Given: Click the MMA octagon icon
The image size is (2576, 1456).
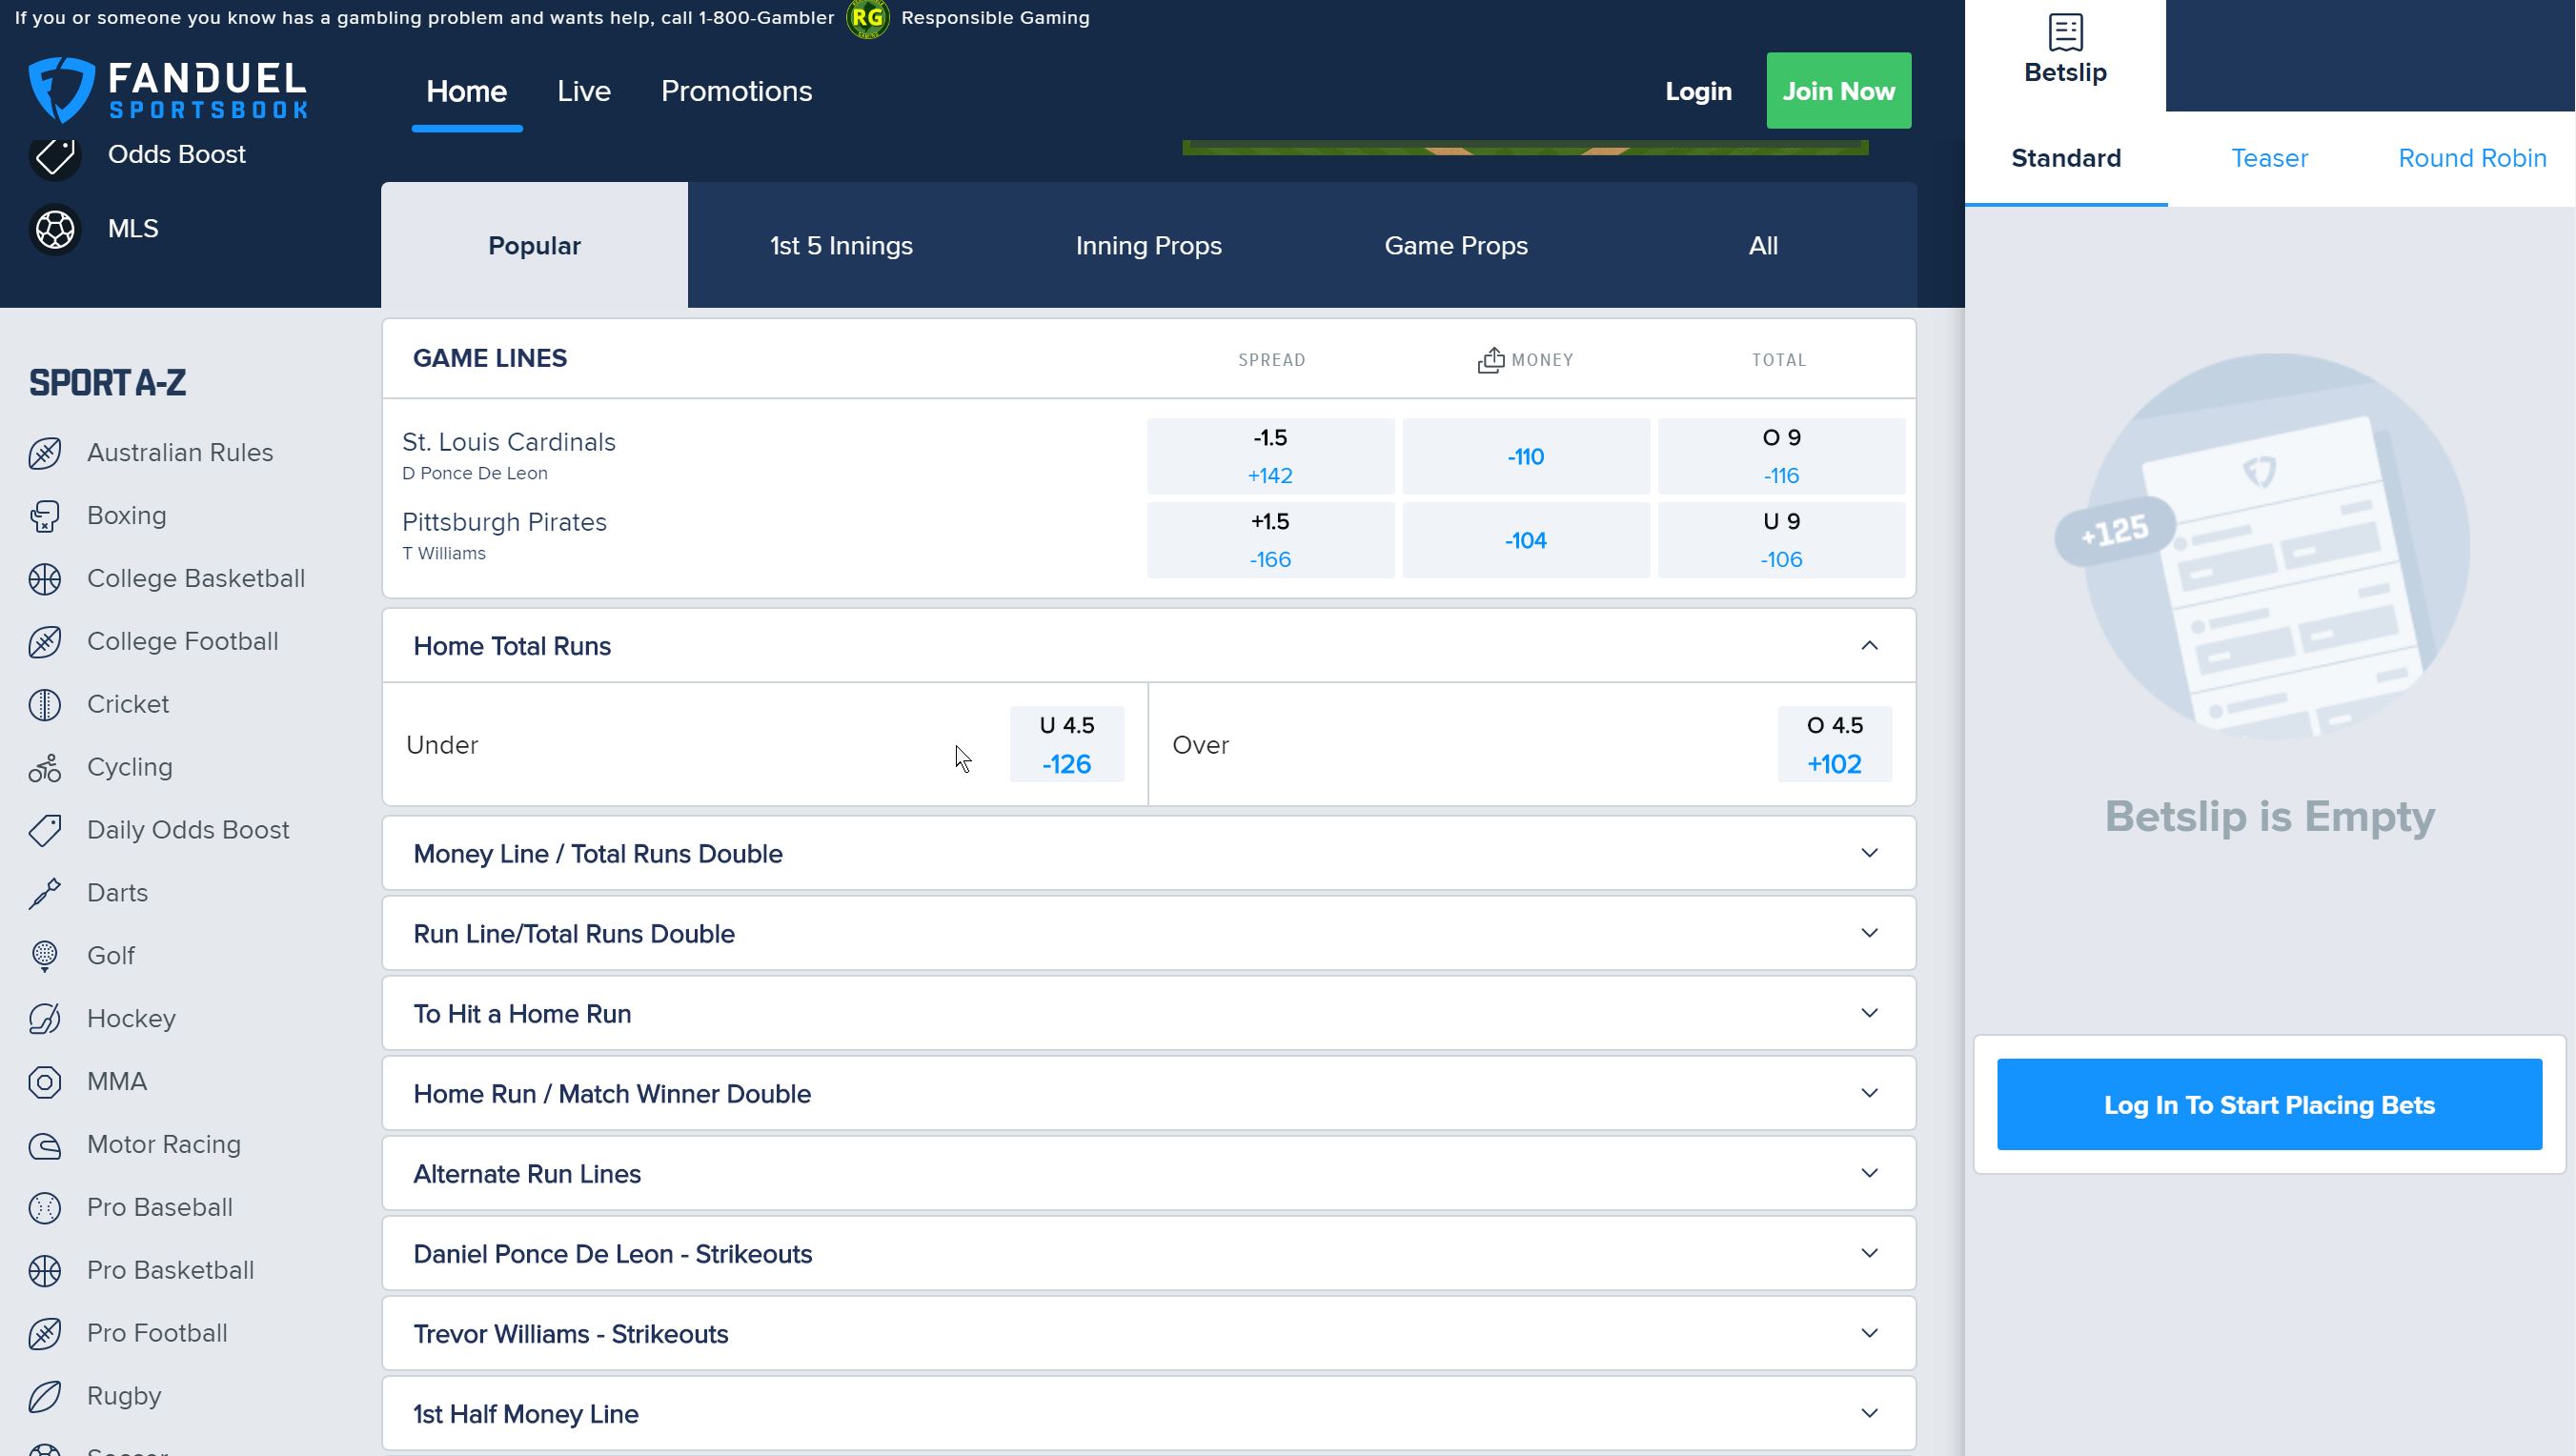Looking at the screenshot, I should click(x=45, y=1082).
